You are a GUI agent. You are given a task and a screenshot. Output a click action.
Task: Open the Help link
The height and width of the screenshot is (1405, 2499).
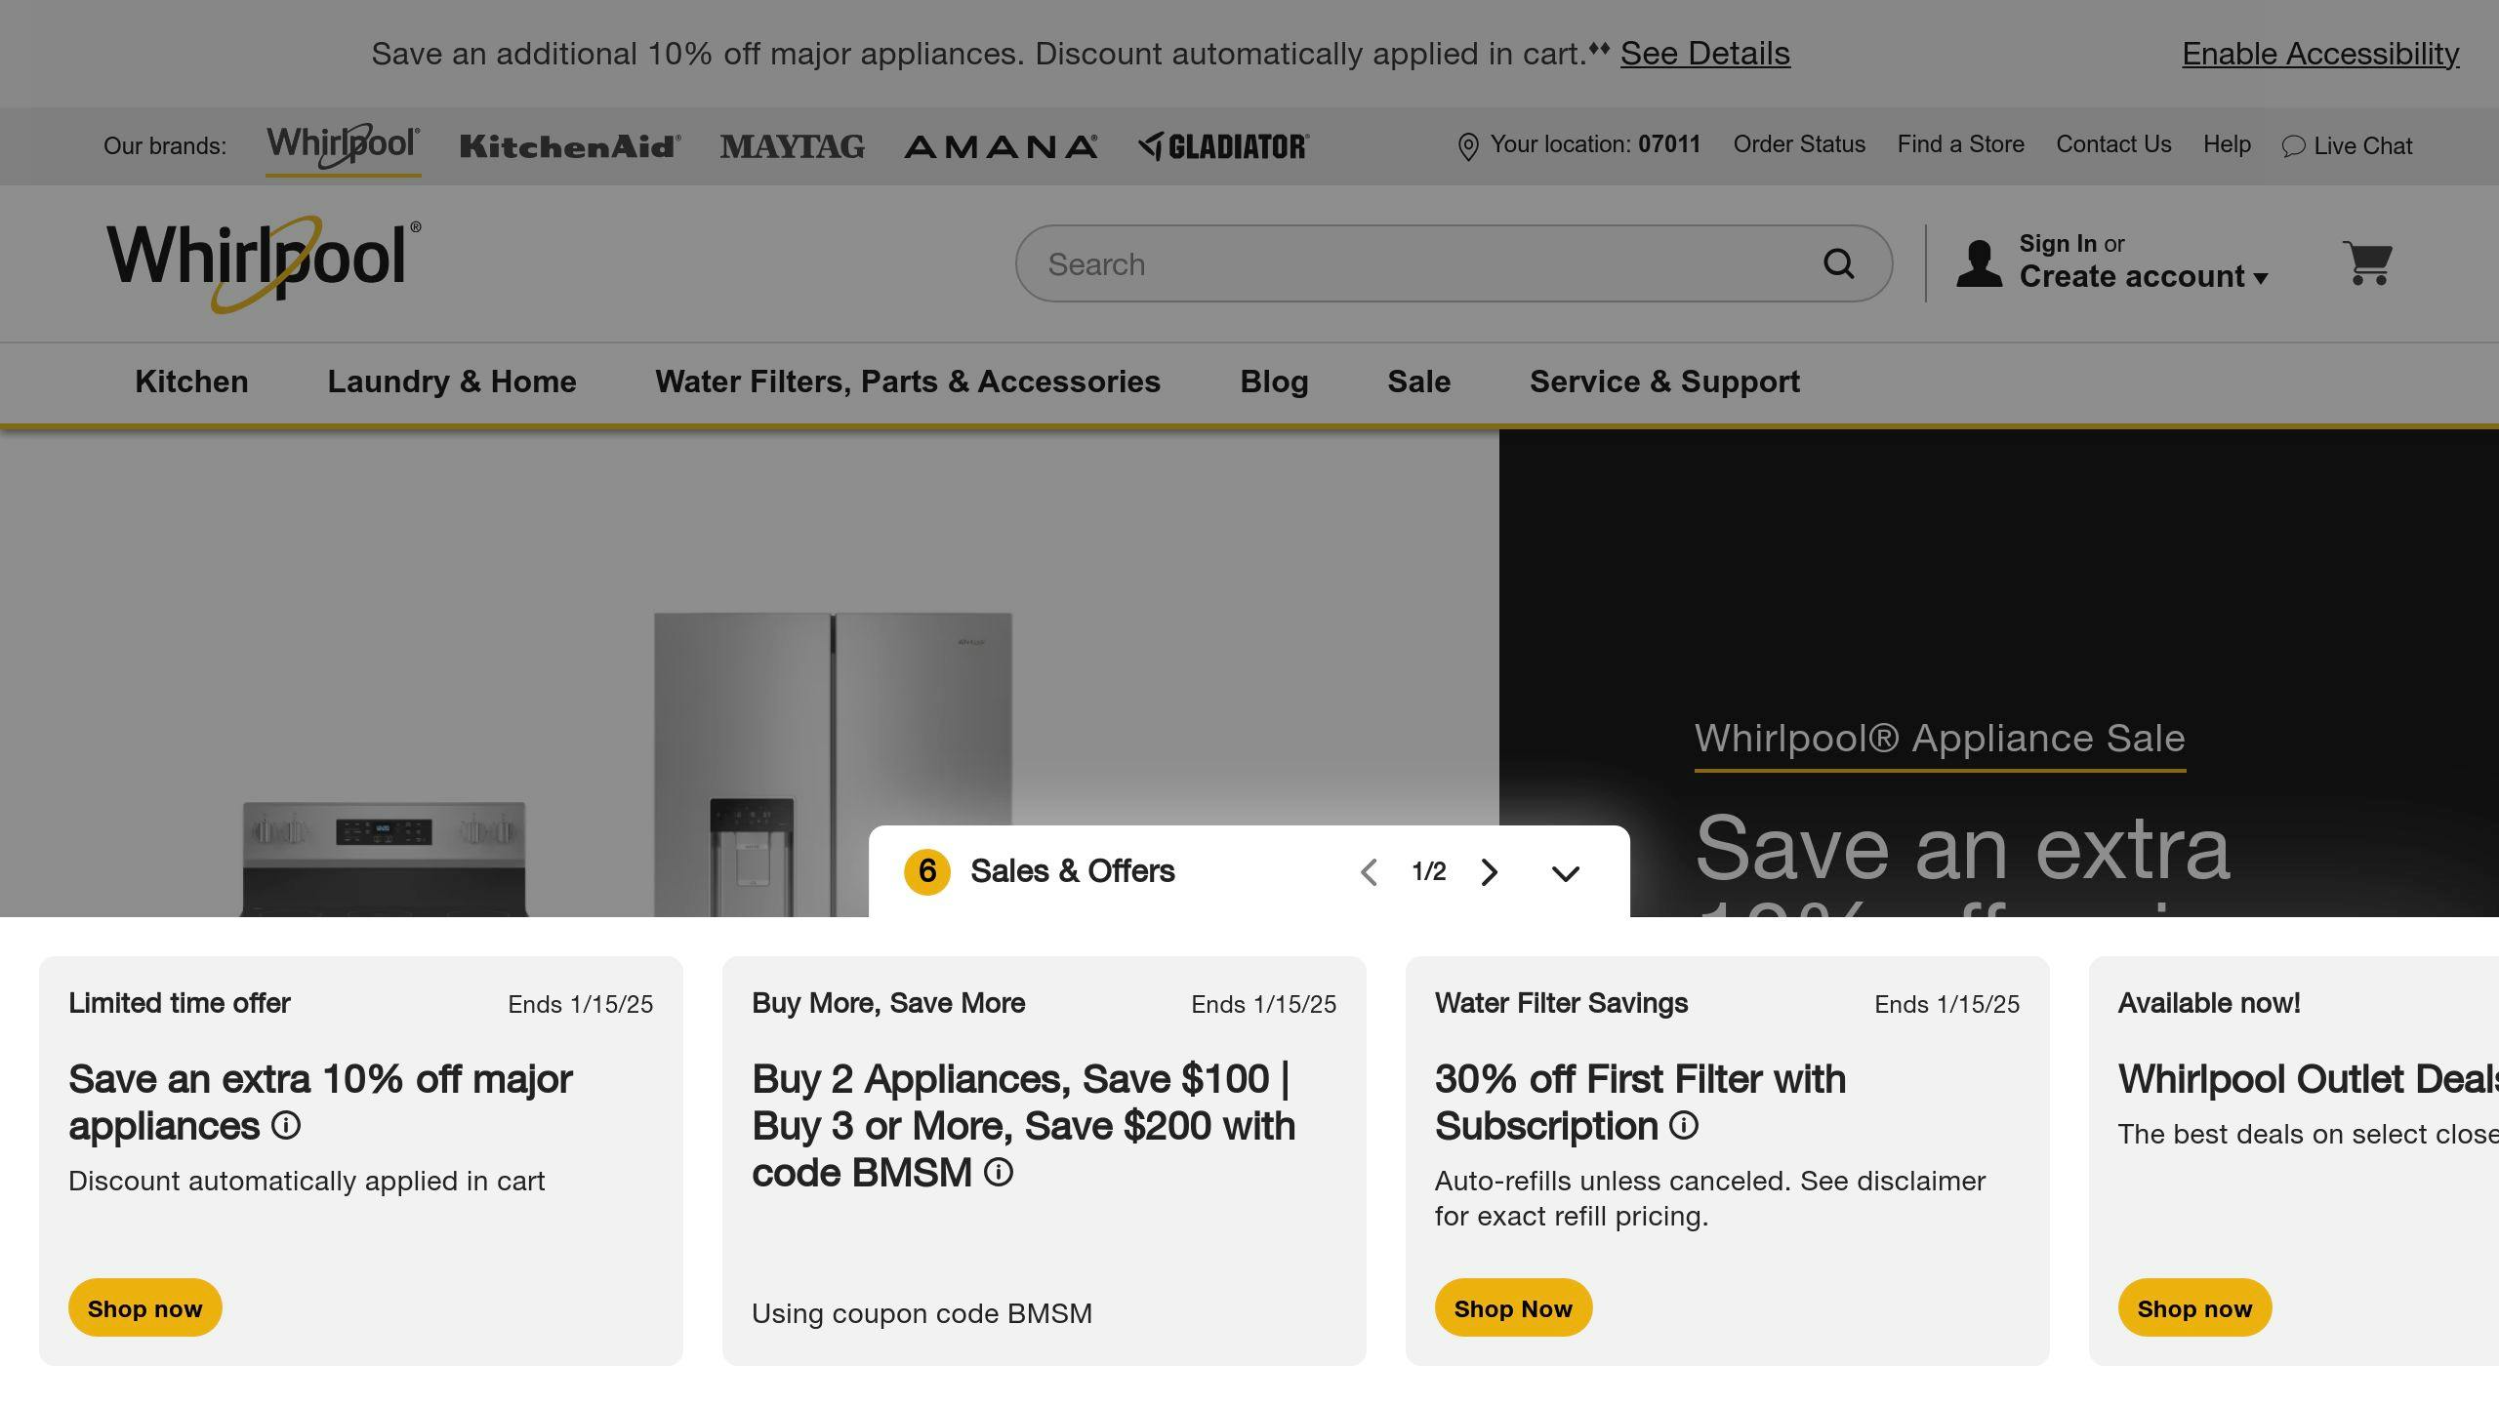point(2227,144)
